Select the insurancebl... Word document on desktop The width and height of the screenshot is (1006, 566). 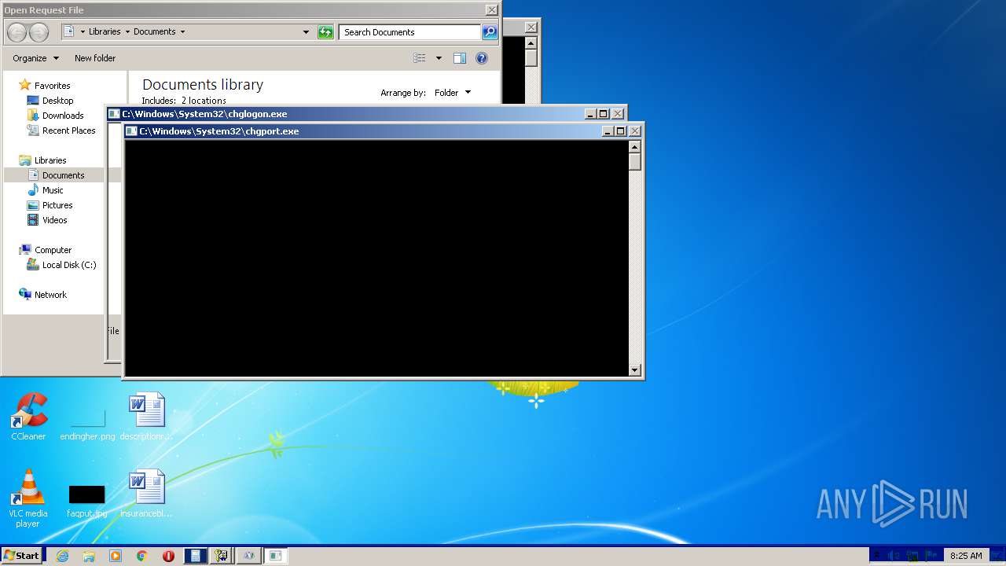click(x=147, y=494)
